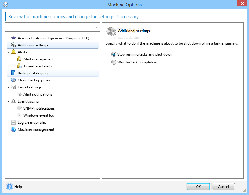Open Alert management options
The image size is (249, 195).
pyautogui.click(x=38, y=59)
